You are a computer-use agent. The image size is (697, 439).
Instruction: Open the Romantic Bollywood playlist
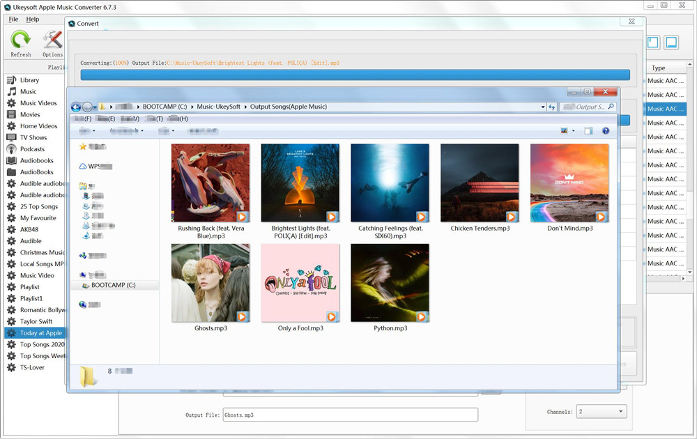tap(43, 310)
